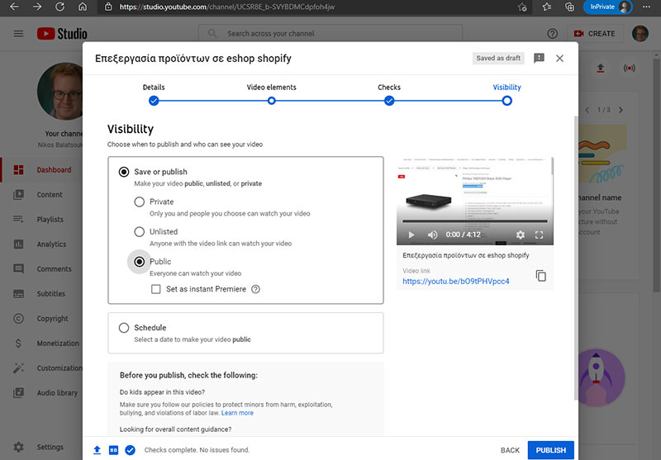Select the Visibility step
661x460 pixels.
tap(506, 93)
